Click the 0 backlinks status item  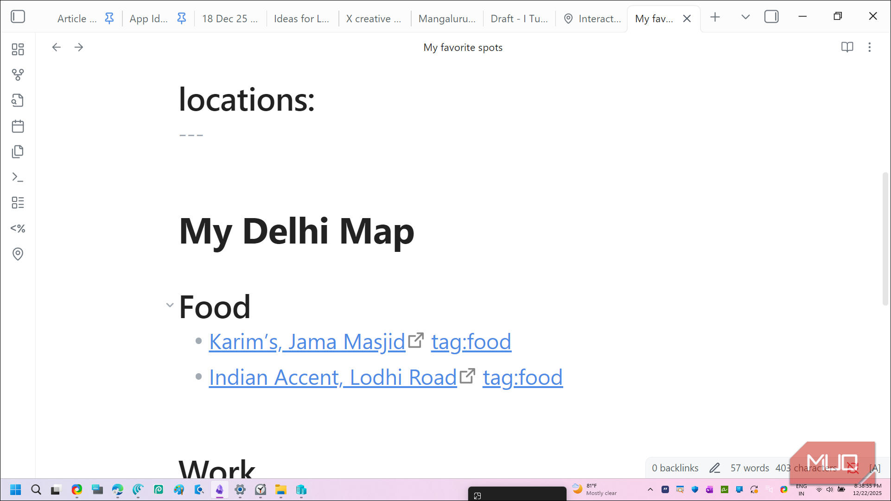tap(675, 468)
